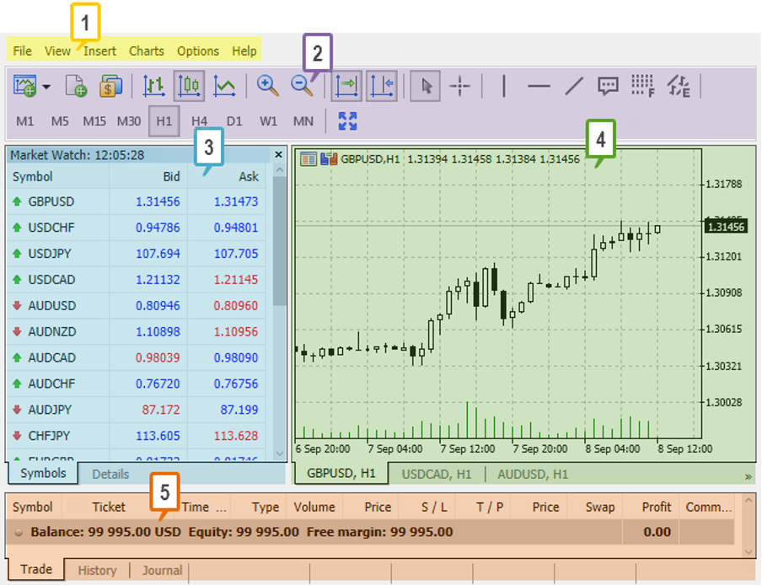Open the History tab
The height and width of the screenshot is (585, 762).
tap(97, 571)
